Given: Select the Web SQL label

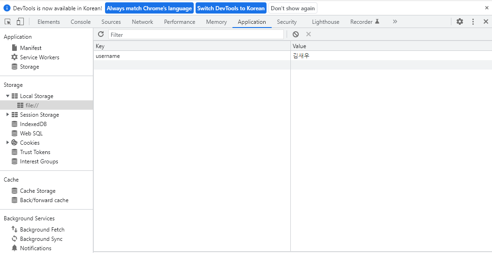Looking at the screenshot, I should [x=31, y=134].
